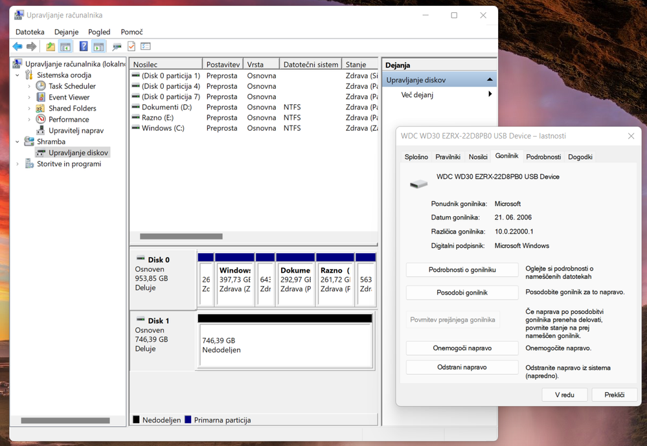Open the Dejanje menu

click(x=66, y=32)
